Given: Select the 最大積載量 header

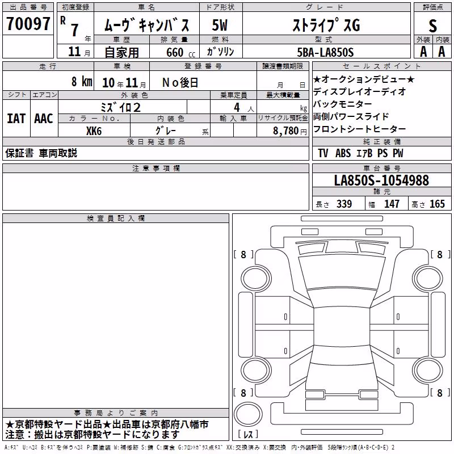Looking at the screenshot, I should coord(283,95).
